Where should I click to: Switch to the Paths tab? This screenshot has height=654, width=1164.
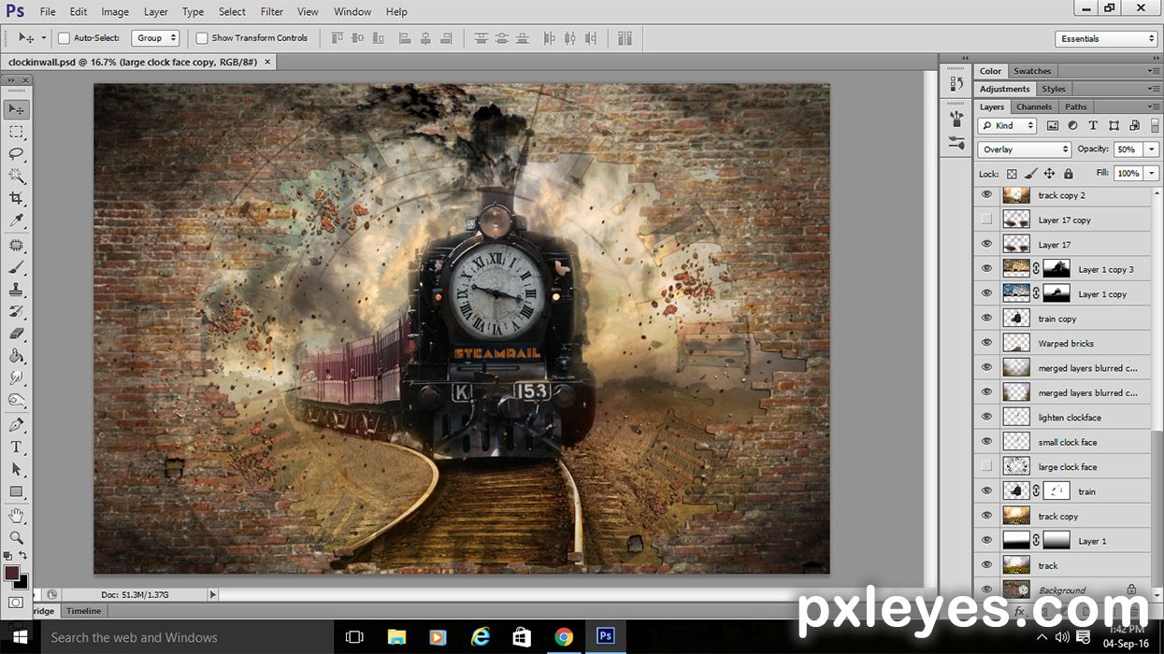(1076, 107)
